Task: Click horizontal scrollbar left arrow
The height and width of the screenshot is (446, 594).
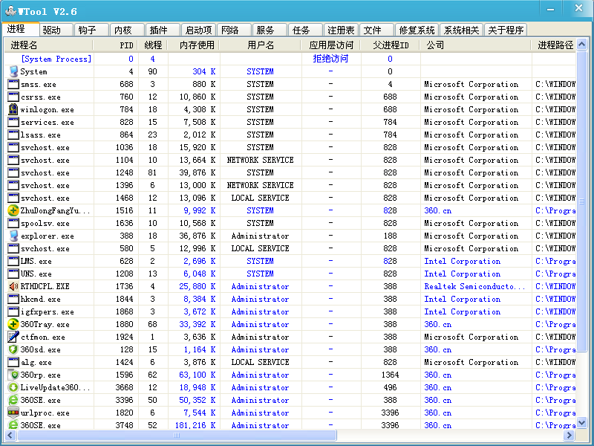Action: pyautogui.click(x=10, y=435)
